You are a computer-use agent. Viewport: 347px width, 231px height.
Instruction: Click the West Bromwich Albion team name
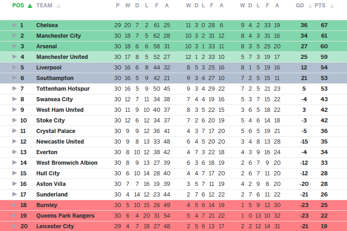pyautogui.click(x=67, y=162)
